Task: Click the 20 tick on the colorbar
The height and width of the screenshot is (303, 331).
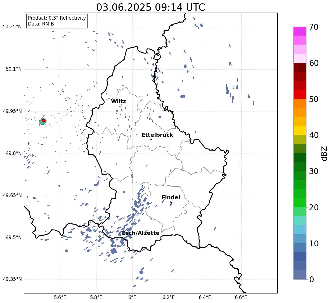Action: click(x=314, y=207)
